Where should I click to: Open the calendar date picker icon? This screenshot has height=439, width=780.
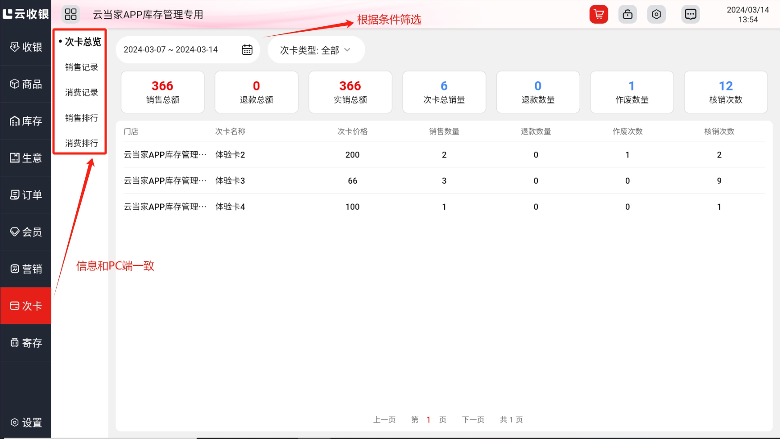coord(247,50)
